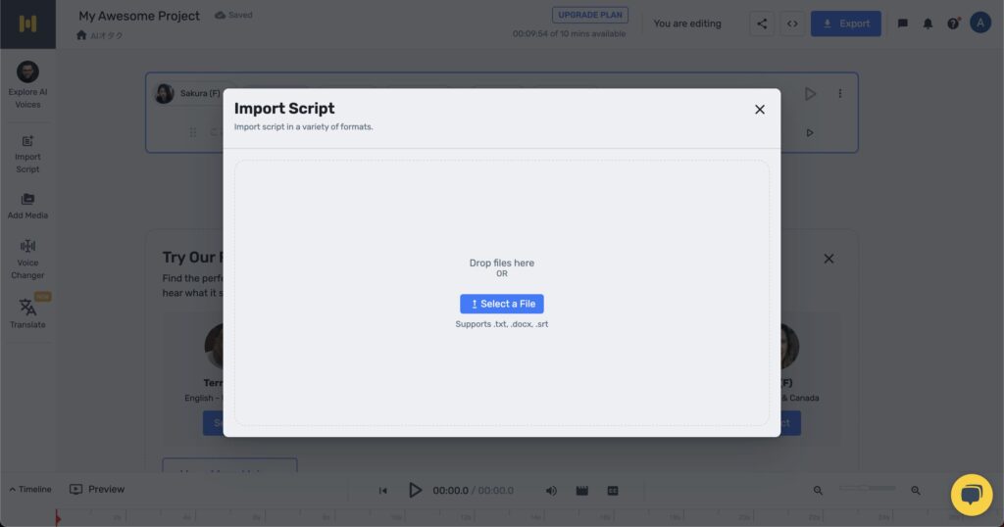Click the timeline zoom in magnifier

(x=916, y=491)
